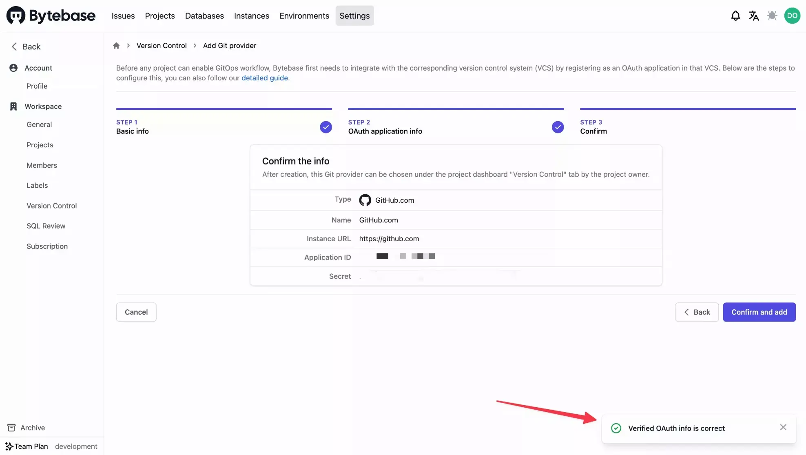Image resolution: width=806 pixels, height=455 pixels.
Task: Click Version Control breadcrumb
Action: click(162, 45)
